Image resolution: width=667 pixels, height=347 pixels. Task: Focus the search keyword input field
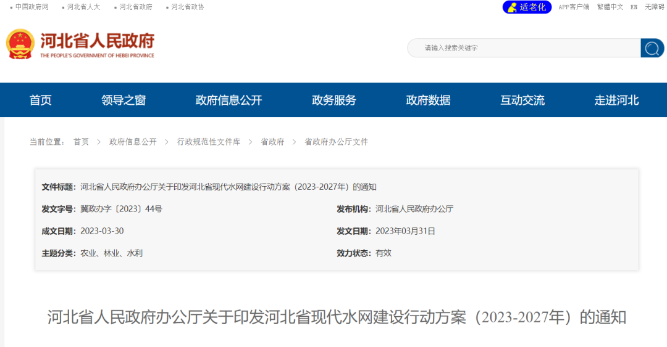(524, 48)
